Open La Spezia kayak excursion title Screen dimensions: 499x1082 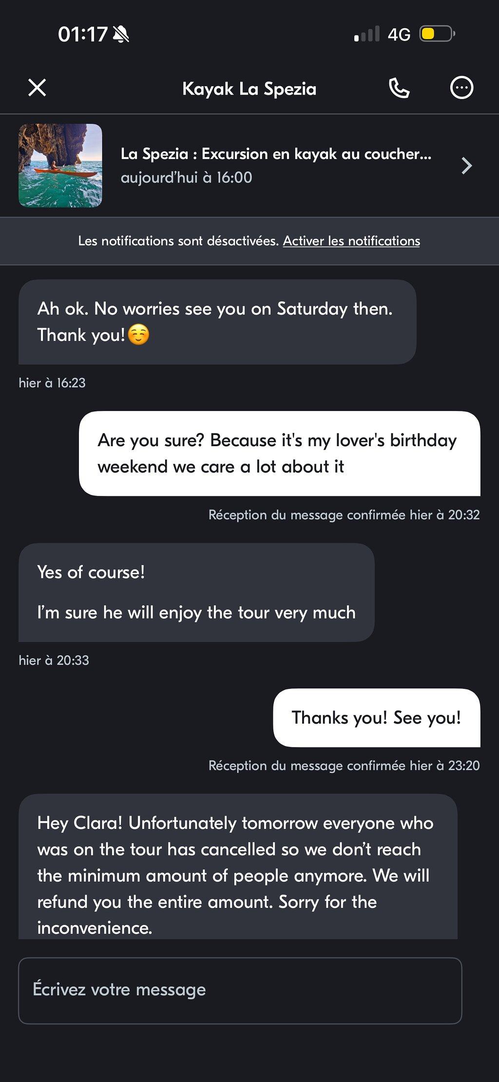[276, 154]
